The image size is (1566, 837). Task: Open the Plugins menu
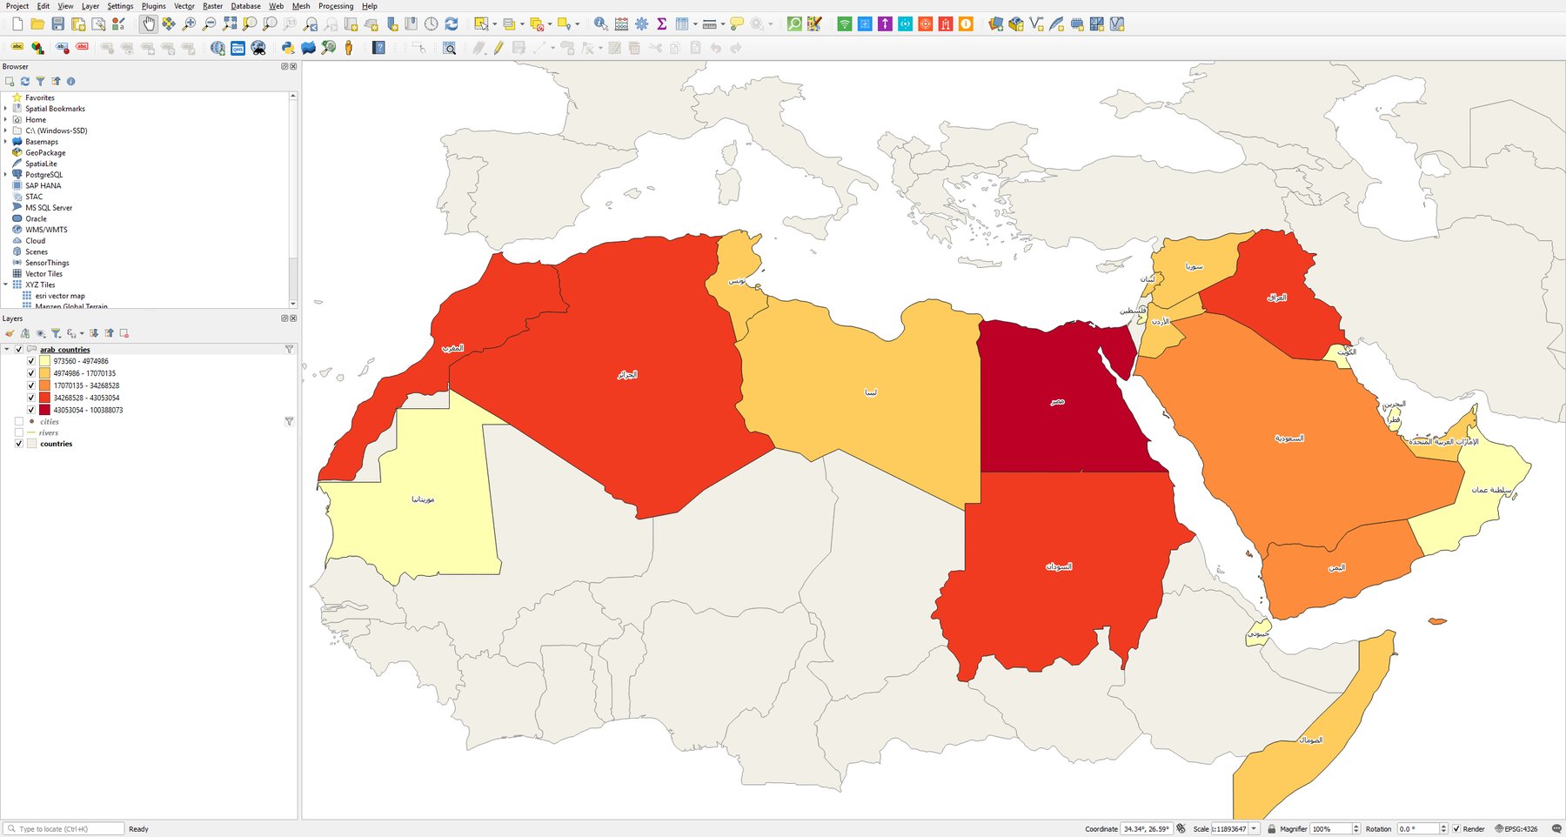click(x=154, y=6)
